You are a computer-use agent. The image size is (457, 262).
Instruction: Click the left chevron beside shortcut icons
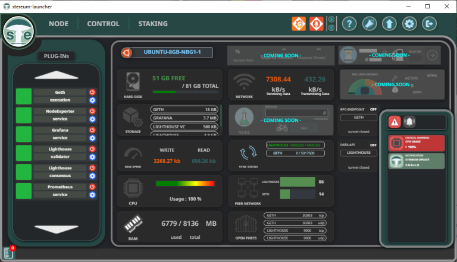click(x=331, y=28)
